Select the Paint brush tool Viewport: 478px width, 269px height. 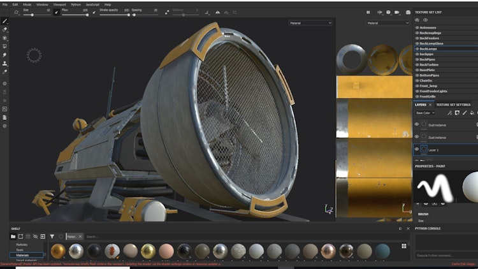(5, 20)
